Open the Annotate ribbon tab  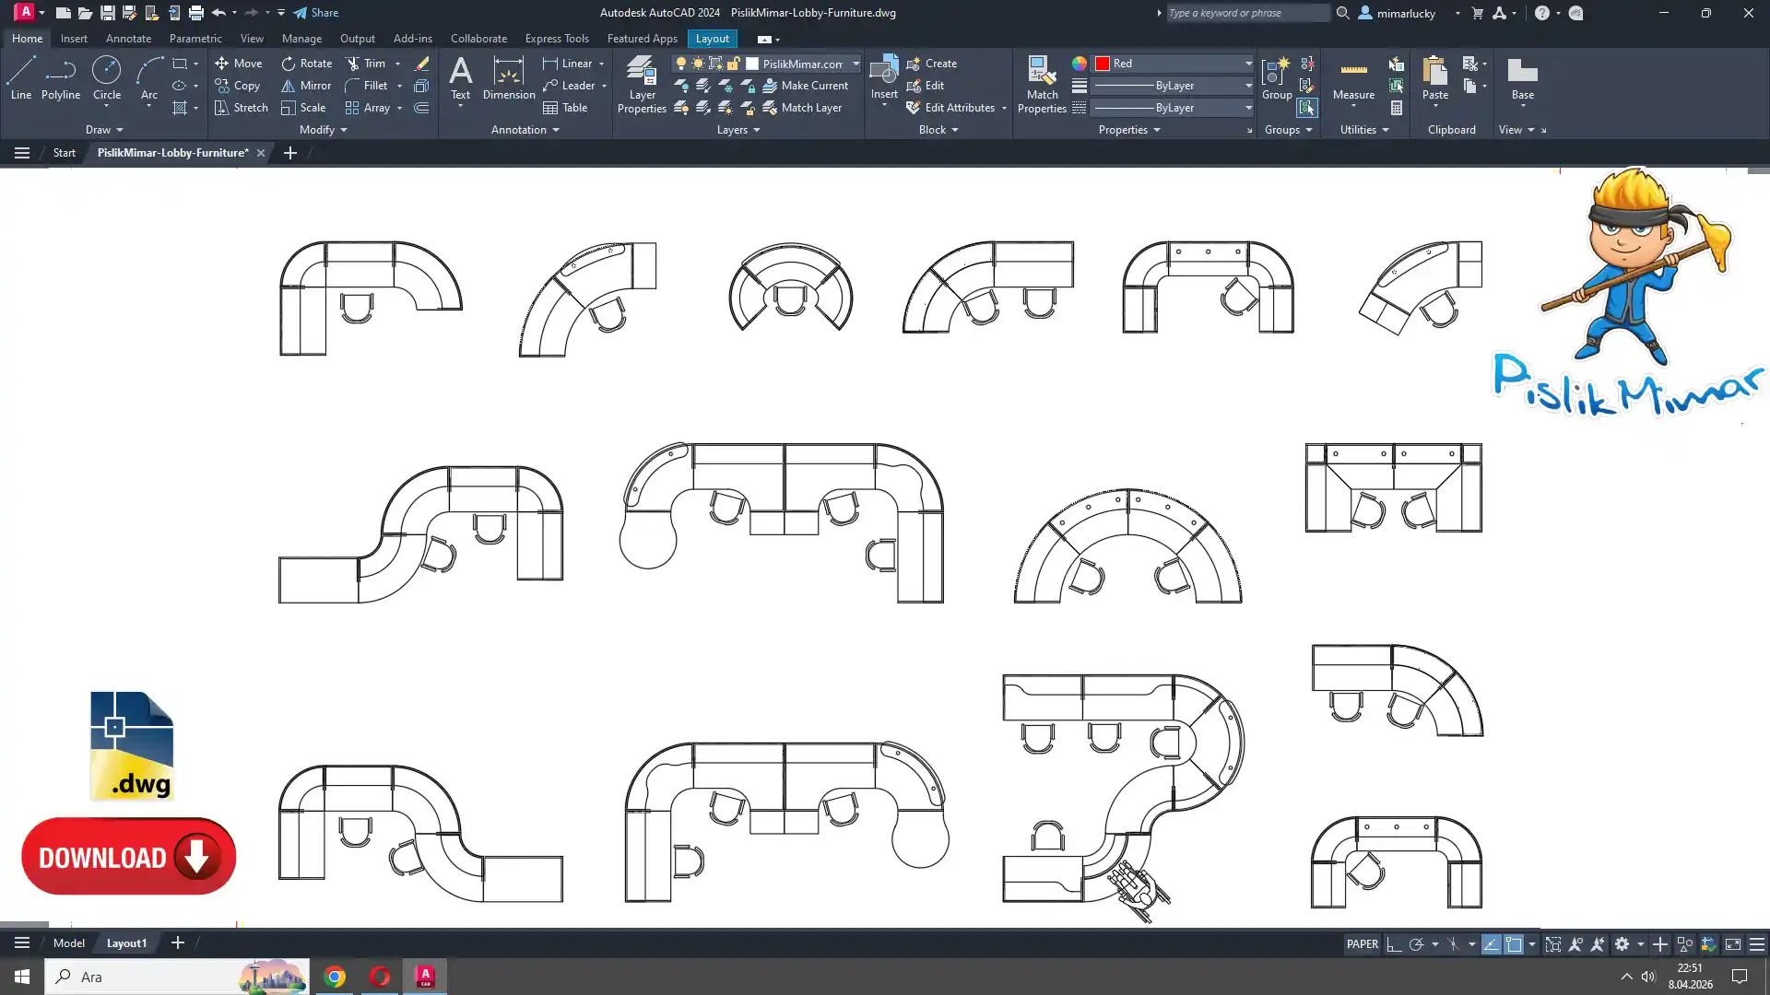click(128, 39)
